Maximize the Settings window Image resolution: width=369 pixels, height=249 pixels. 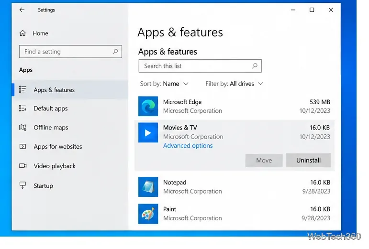click(x=312, y=10)
